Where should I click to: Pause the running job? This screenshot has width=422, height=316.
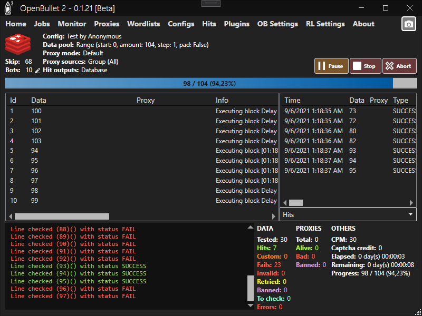click(x=331, y=66)
